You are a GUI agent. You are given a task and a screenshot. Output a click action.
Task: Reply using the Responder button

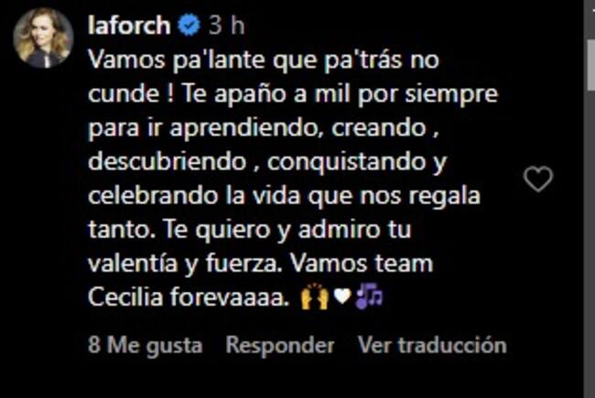point(280,345)
